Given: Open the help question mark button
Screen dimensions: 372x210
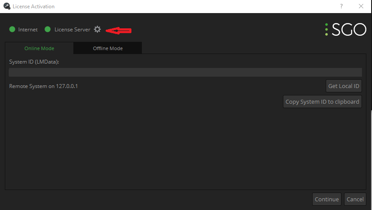Looking at the screenshot, I should [x=341, y=7].
